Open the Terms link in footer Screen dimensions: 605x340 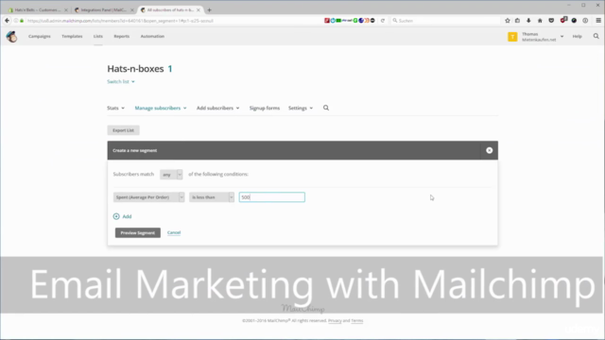(x=357, y=321)
